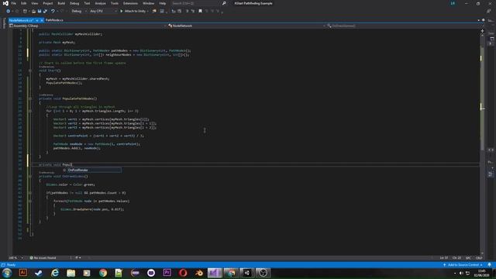
Task: Click the New Project toolbar icon
Action: [25, 11]
